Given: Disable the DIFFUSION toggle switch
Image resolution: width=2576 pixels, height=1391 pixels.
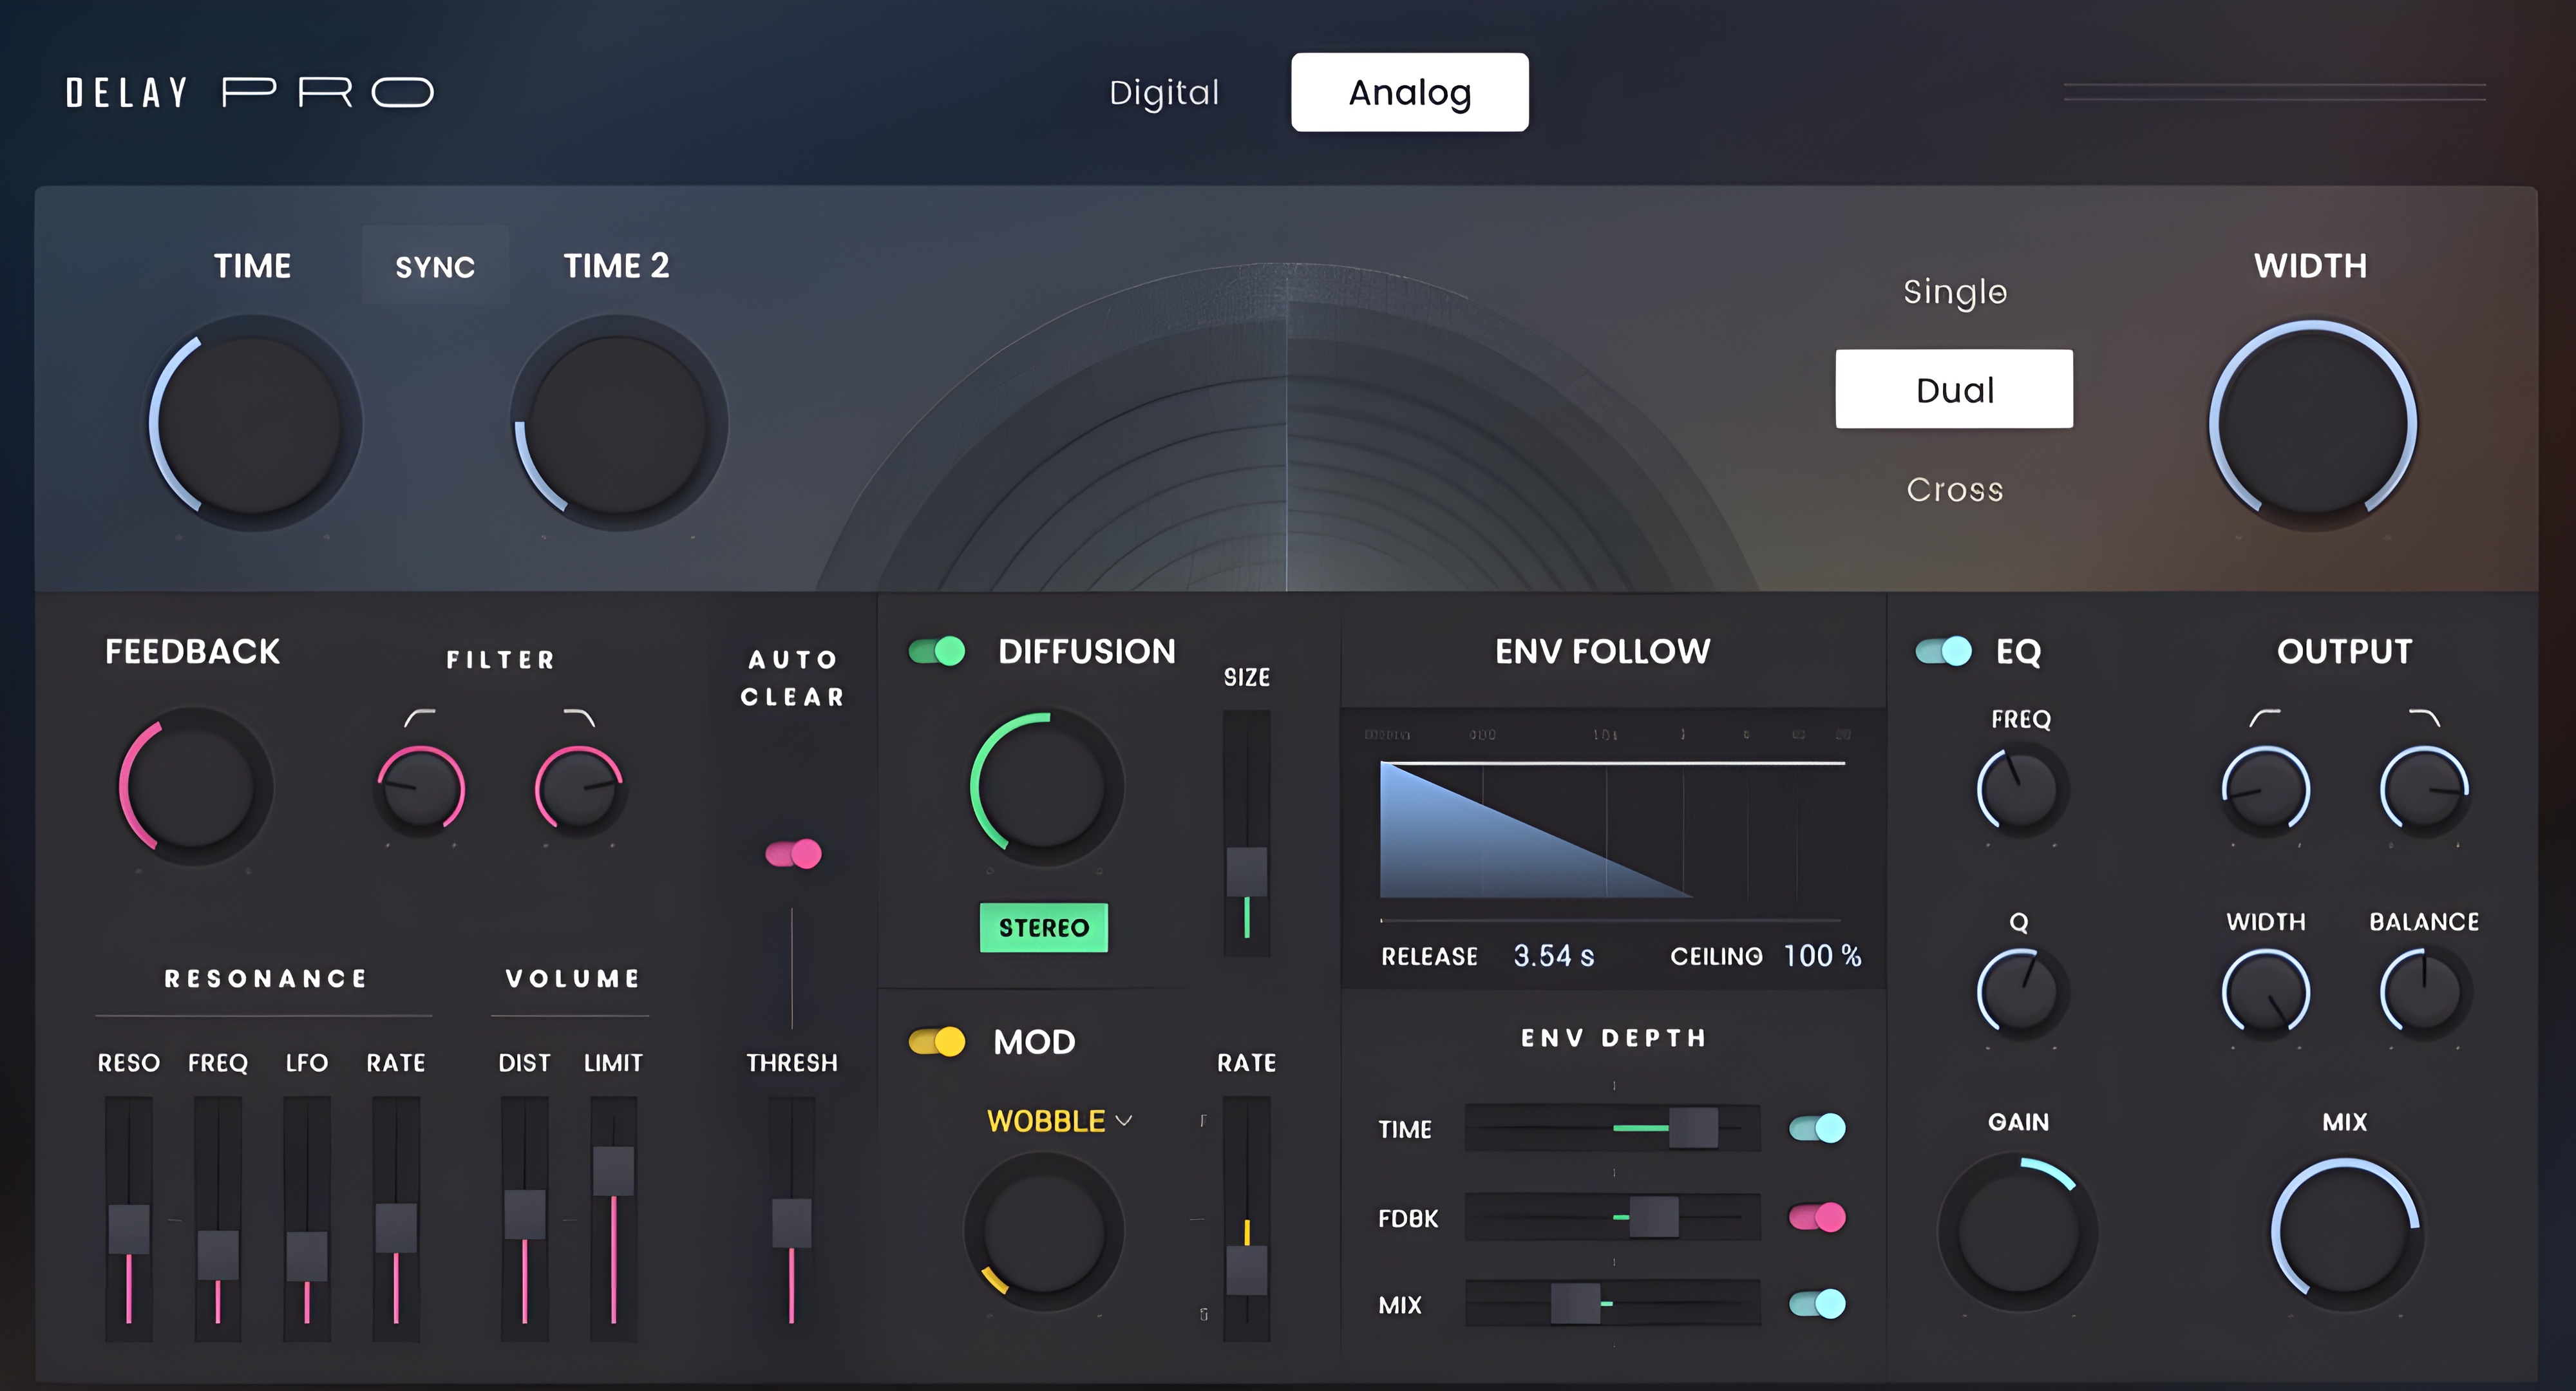Looking at the screenshot, I should coord(937,652).
